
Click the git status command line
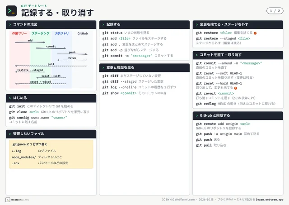(126, 33)
